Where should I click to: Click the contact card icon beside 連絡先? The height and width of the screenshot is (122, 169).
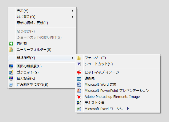pyautogui.click(x=79, y=79)
